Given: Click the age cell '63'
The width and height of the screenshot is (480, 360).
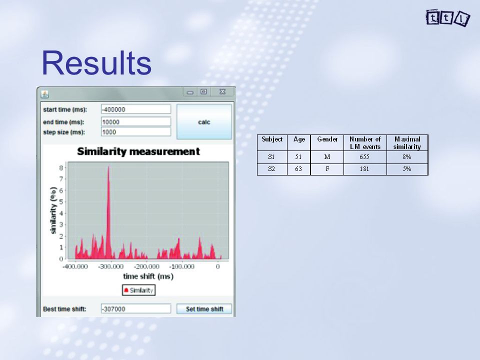Looking at the screenshot, I should [x=298, y=168].
